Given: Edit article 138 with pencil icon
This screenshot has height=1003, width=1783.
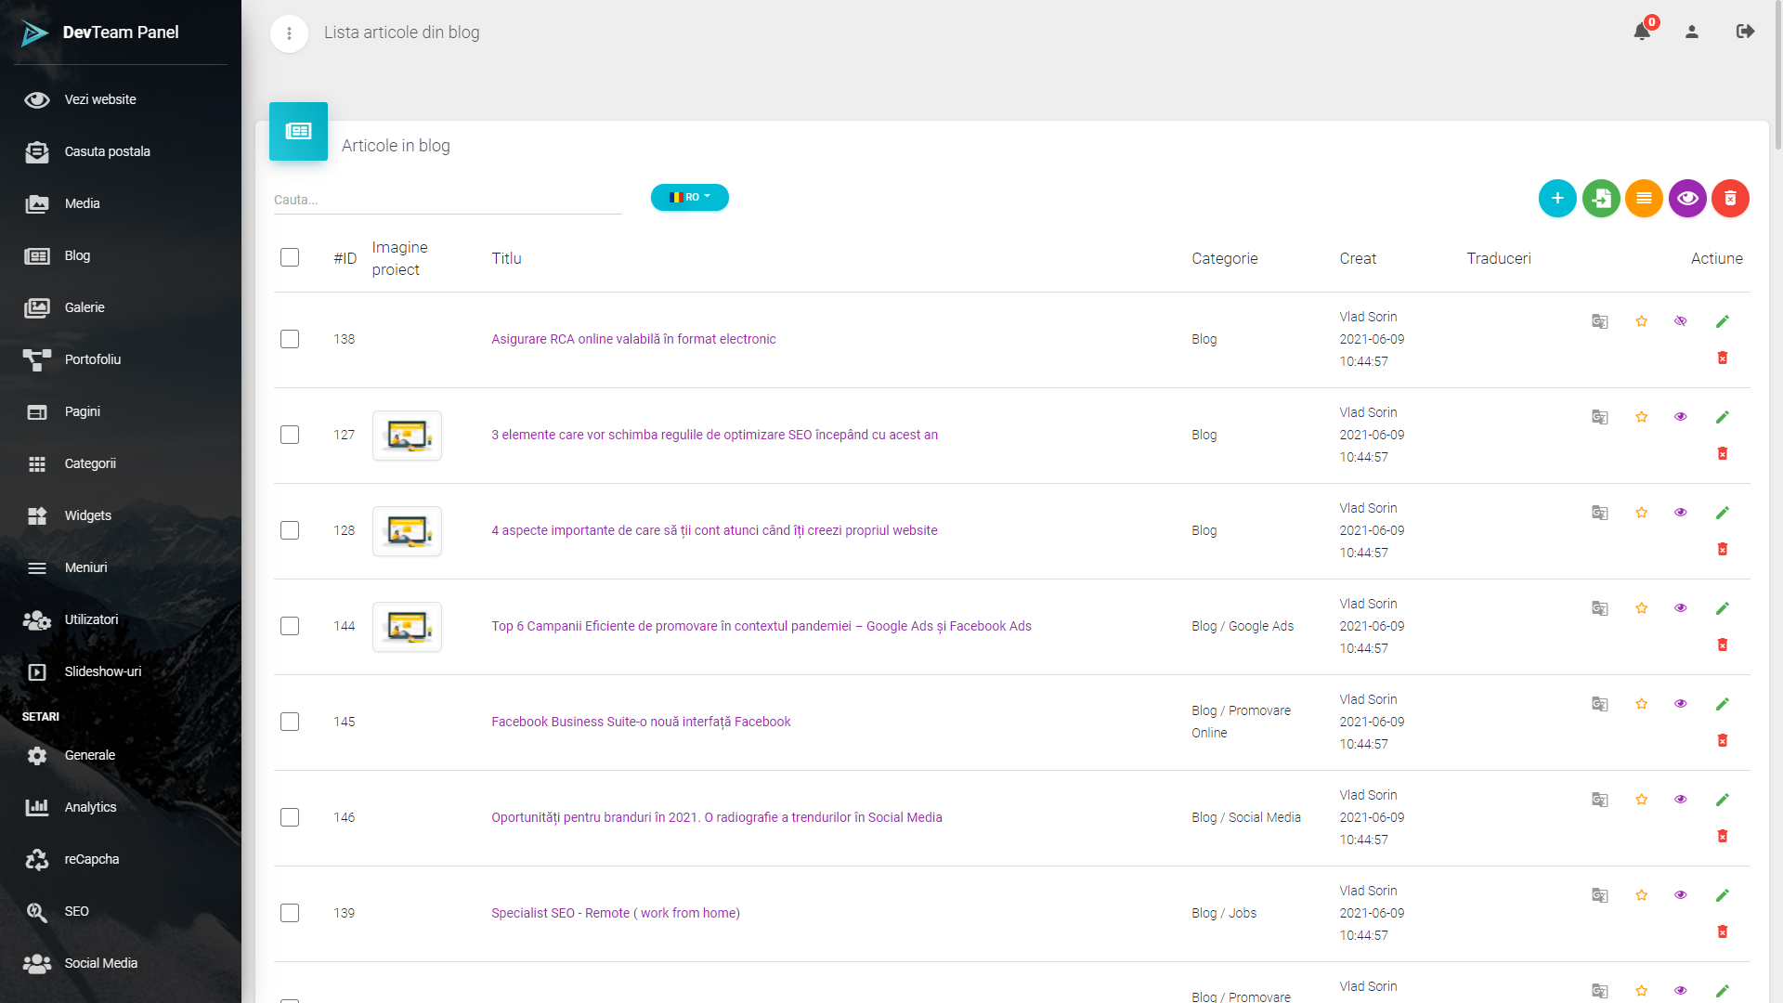Looking at the screenshot, I should (x=1723, y=321).
